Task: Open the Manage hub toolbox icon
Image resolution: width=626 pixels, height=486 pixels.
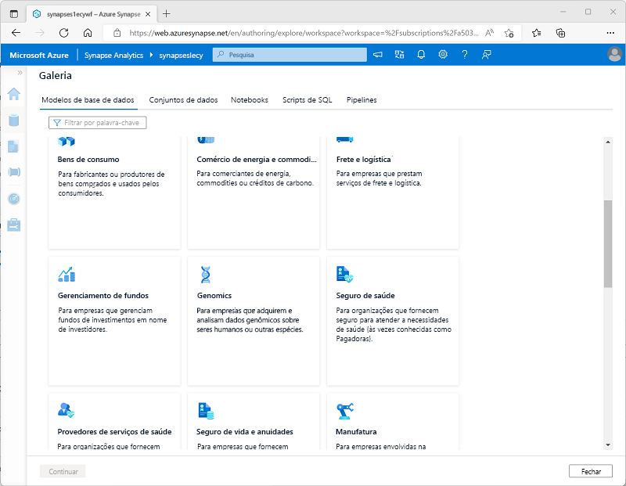Action: 14,225
